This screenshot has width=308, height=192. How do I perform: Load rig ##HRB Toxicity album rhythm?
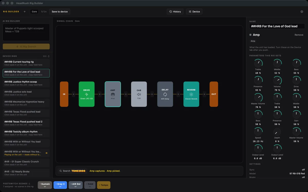tap(26, 133)
